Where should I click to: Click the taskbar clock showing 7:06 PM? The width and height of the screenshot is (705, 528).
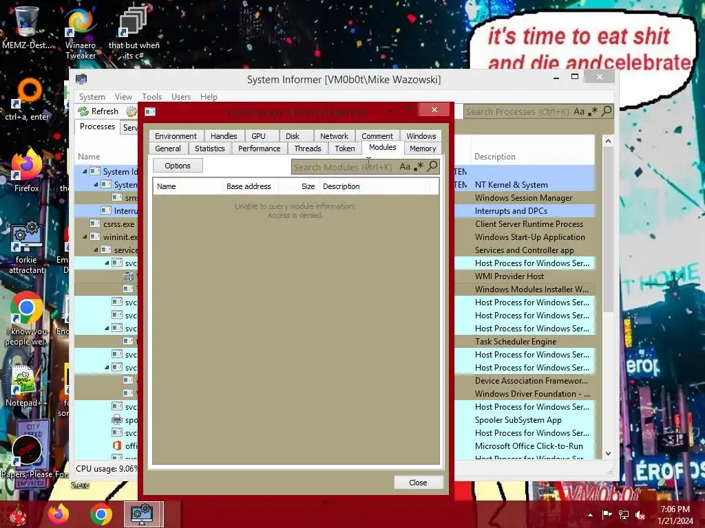(x=675, y=515)
